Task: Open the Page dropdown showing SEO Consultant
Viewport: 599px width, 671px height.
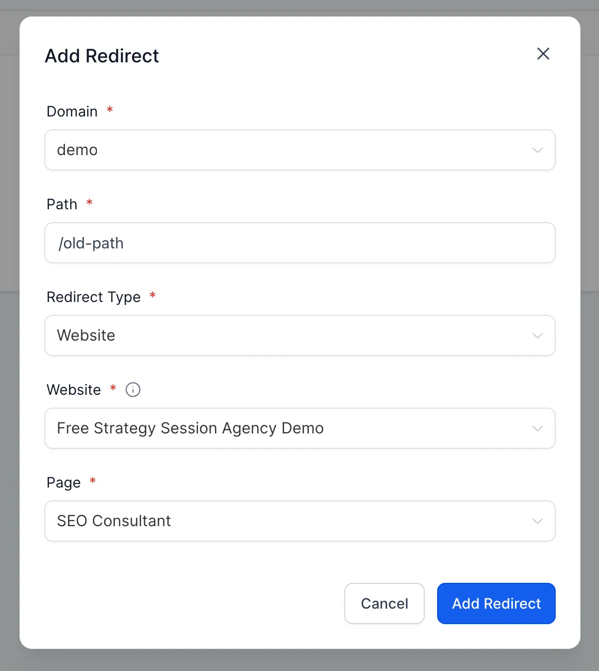Action: 289,521
